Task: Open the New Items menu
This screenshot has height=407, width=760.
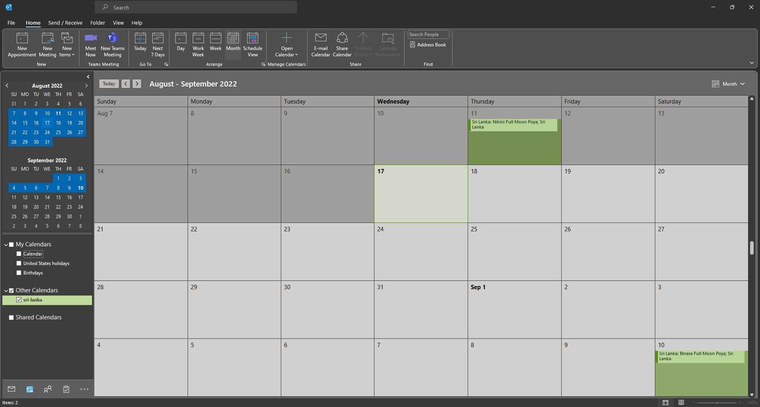Action: 67,45
